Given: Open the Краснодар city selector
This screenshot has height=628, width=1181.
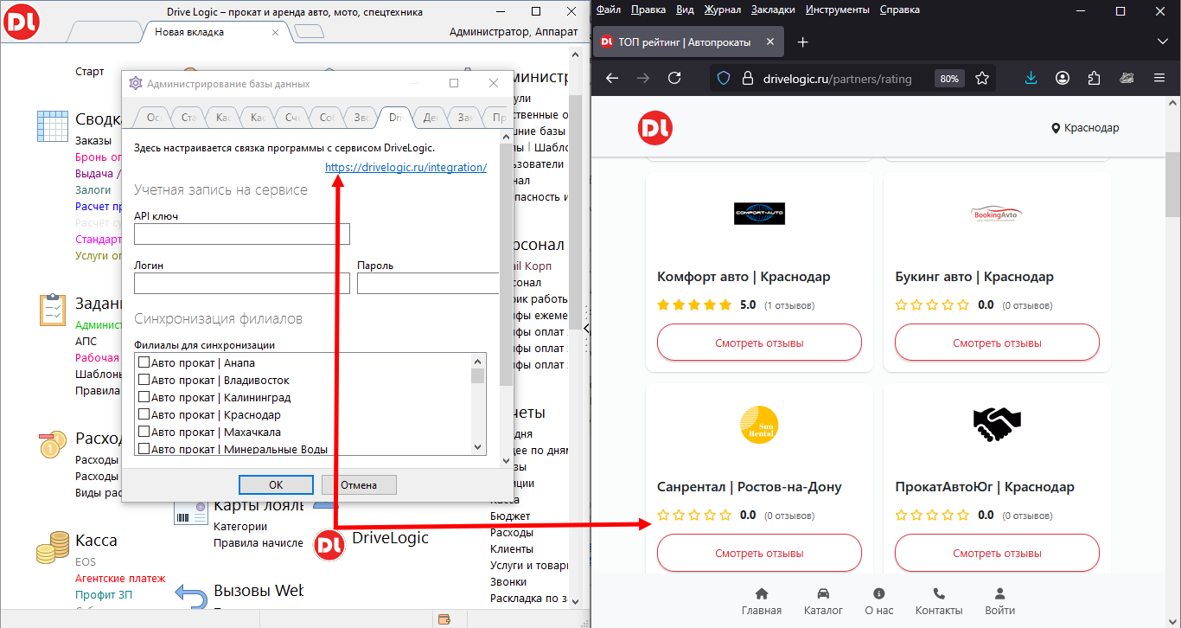Looking at the screenshot, I should 1085,128.
